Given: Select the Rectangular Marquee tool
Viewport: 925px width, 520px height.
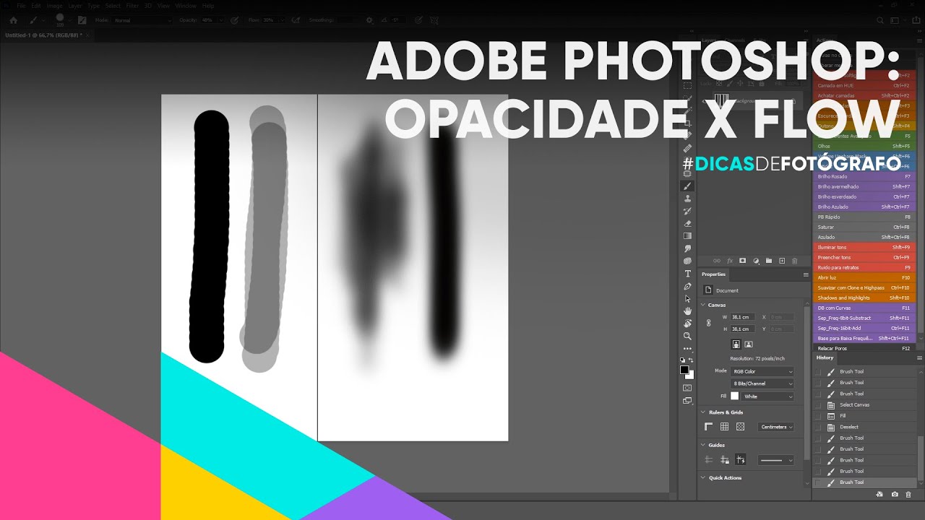Looking at the screenshot, I should coord(687,86).
